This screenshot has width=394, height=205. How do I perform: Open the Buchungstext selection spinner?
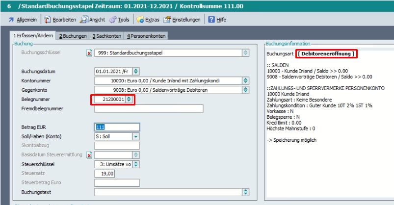point(245,192)
